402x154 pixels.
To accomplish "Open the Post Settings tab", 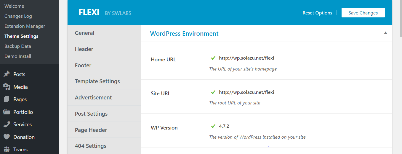I will pos(104,114).
